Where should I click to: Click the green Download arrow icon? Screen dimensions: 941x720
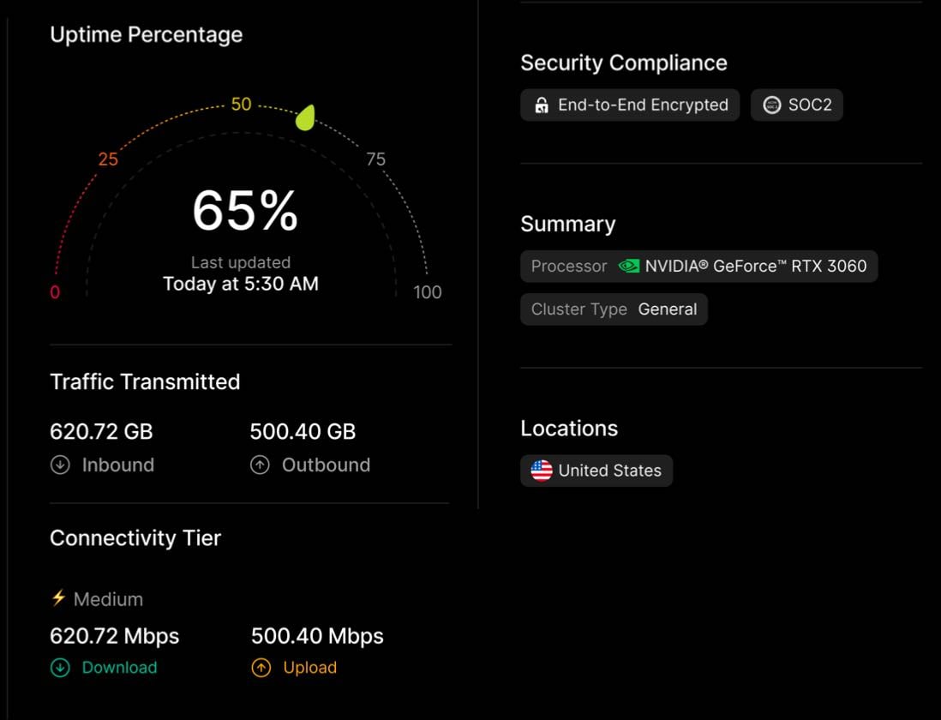(60, 668)
